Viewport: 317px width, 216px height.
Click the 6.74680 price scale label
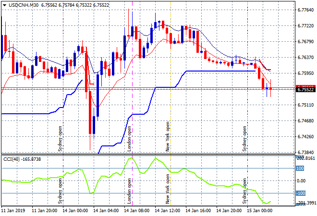pyautogui.click(x=305, y=121)
